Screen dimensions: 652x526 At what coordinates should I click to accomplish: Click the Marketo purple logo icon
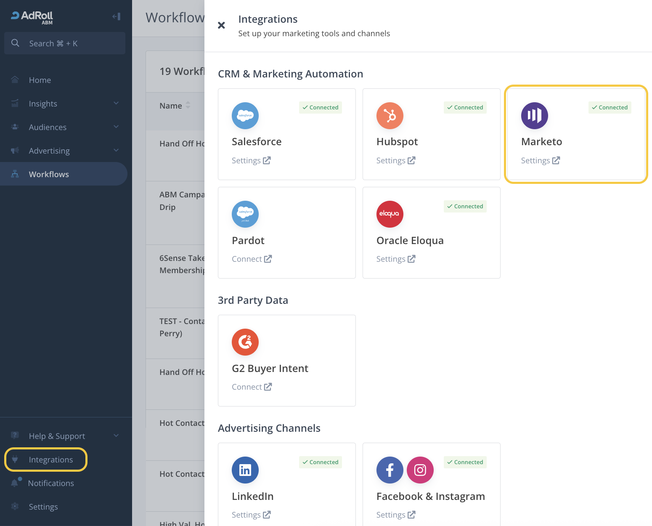coord(534,116)
